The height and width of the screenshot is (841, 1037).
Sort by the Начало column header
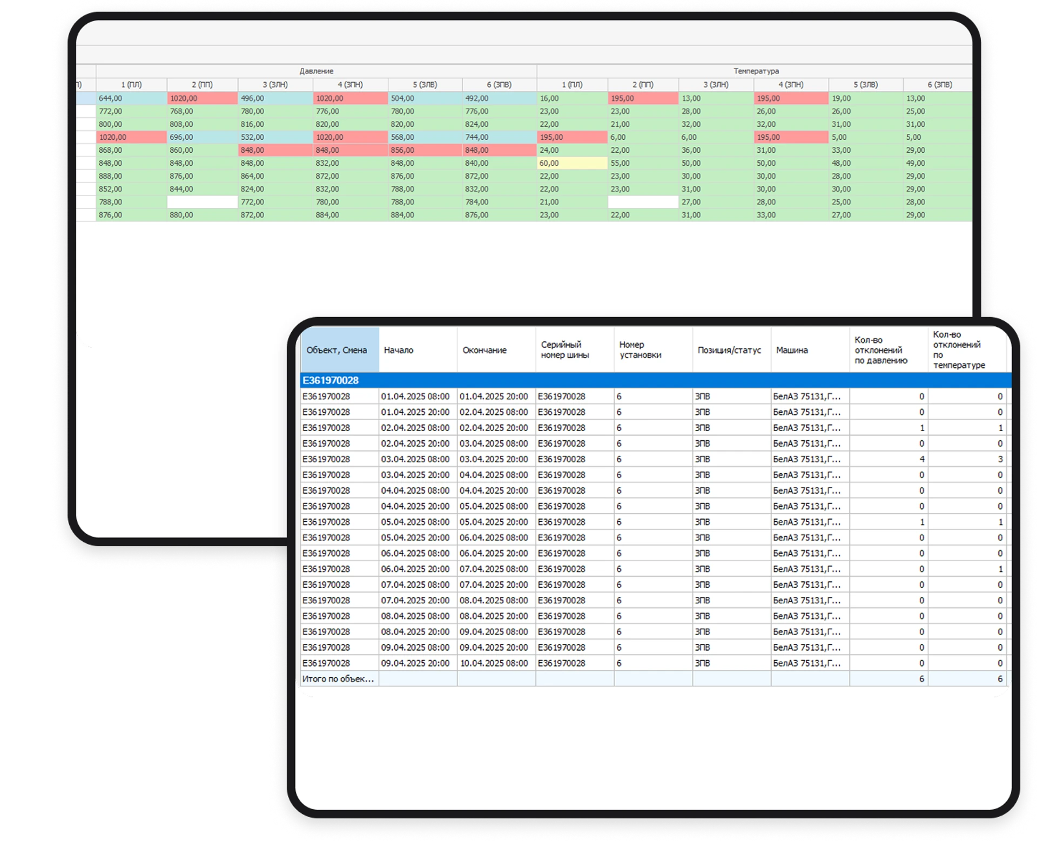tap(418, 350)
